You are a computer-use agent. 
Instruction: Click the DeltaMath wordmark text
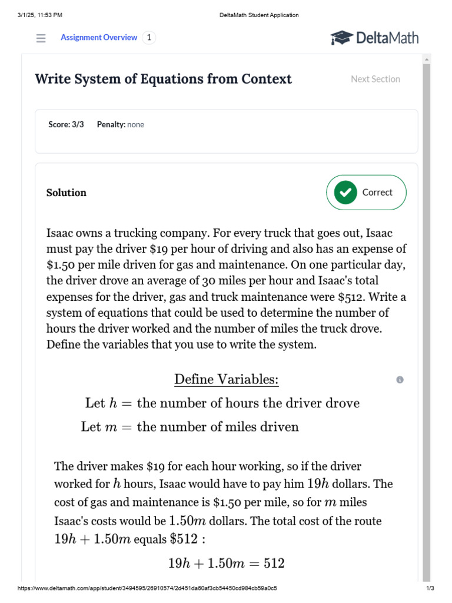click(x=387, y=38)
